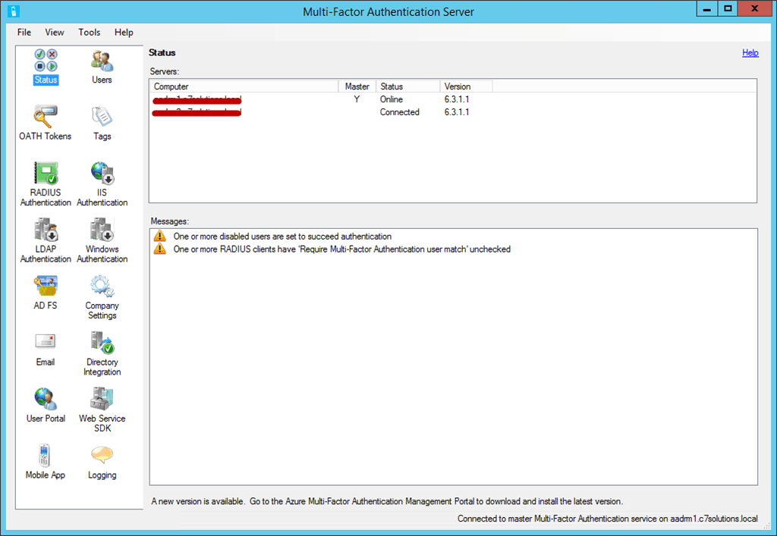Click the 'Y' master cell
This screenshot has height=536, width=777.
pos(357,99)
